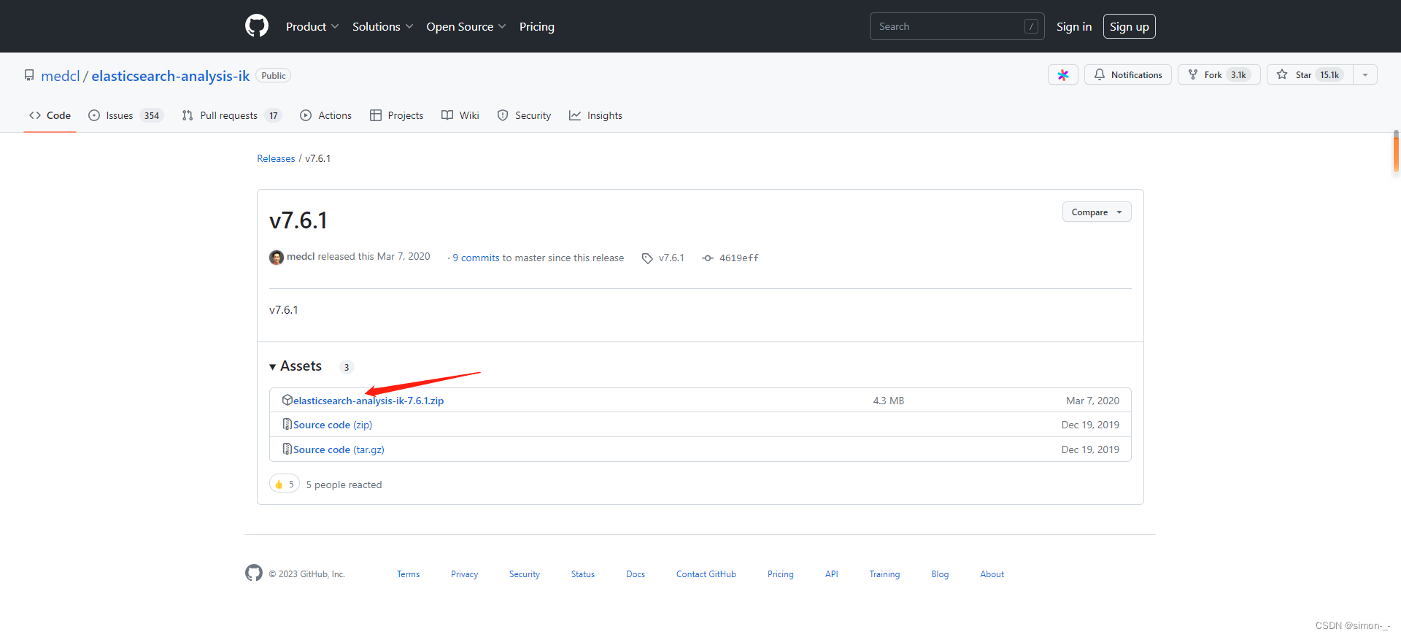Expand the Open Source menu
Screen dimensions: 1401x637
pos(466,26)
